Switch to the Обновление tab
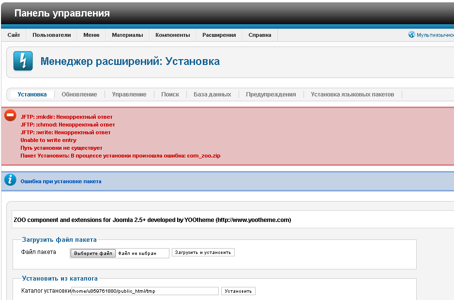The image size is (454, 300). click(x=79, y=95)
